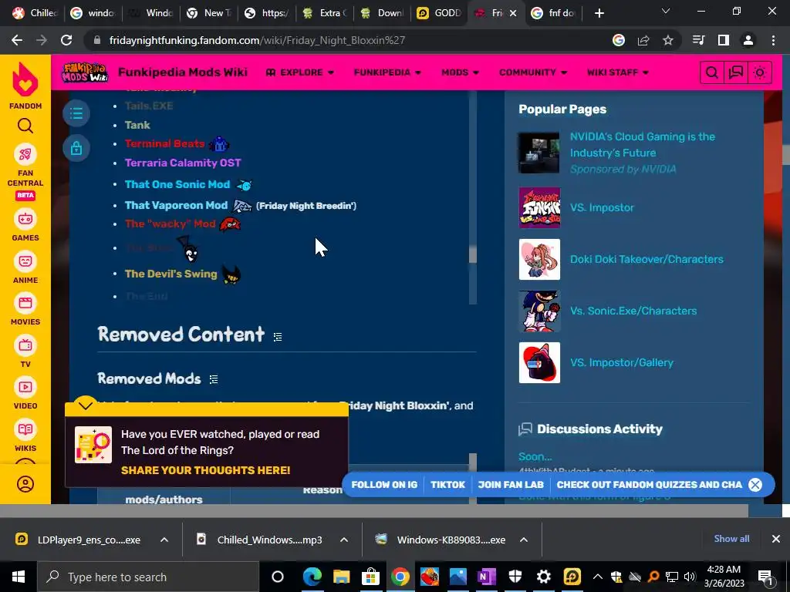
Task: Close the blue Fandom promo bar
Action: click(x=755, y=485)
